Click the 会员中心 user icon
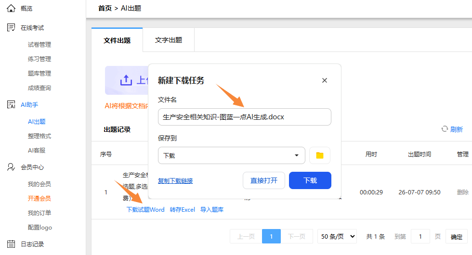 point(11,167)
